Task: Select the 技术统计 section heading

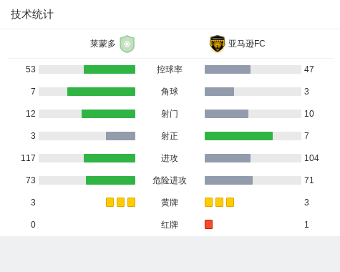Action: [32, 14]
